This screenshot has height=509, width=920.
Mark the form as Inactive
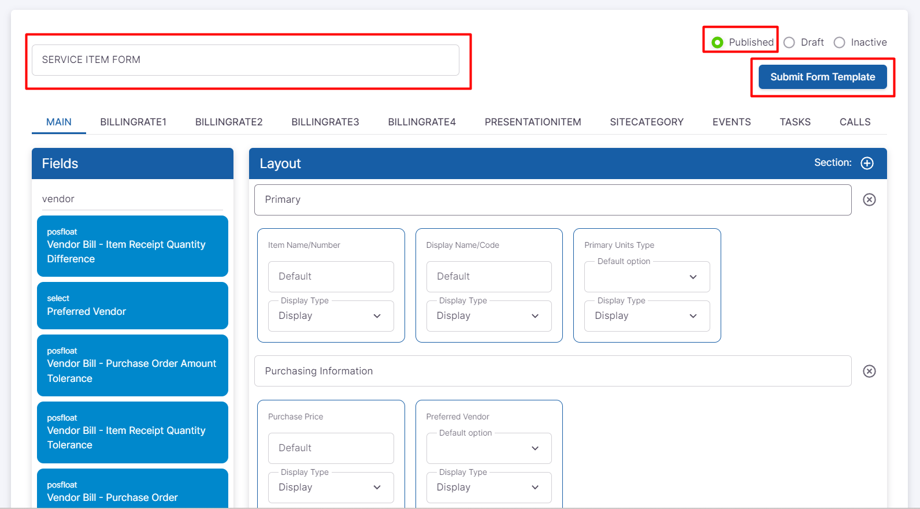840,42
